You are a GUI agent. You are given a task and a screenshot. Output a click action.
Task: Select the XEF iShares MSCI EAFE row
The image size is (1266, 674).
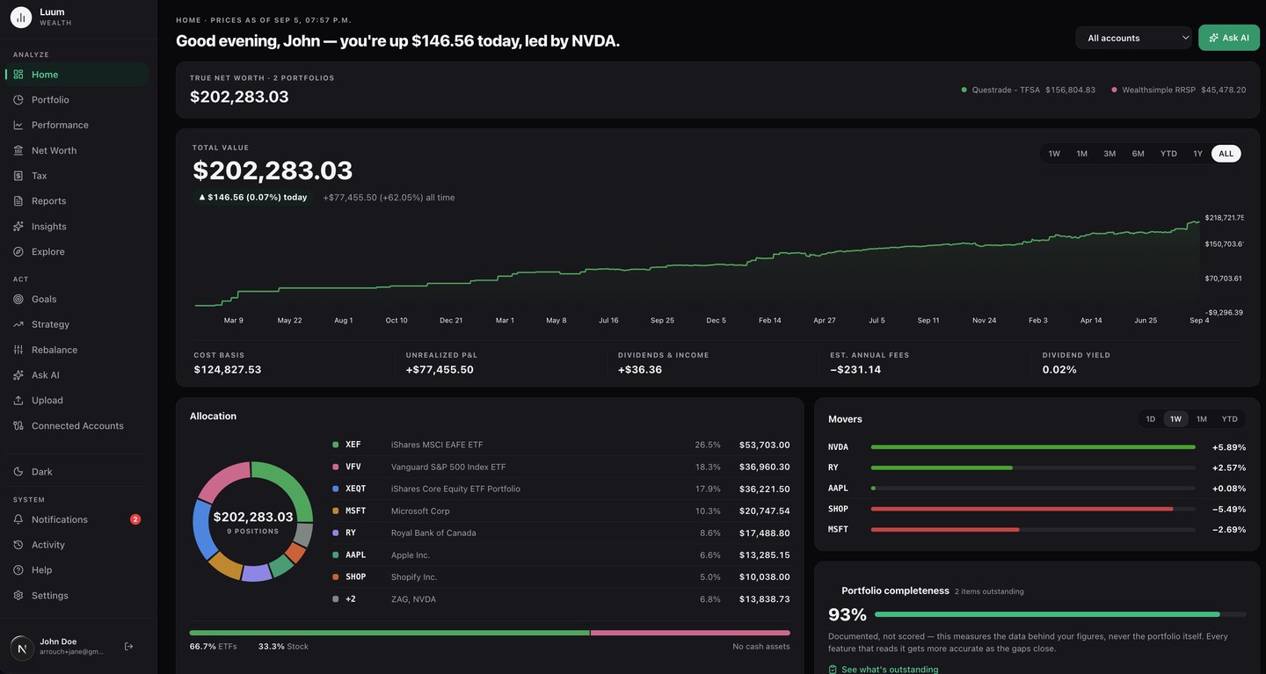560,445
